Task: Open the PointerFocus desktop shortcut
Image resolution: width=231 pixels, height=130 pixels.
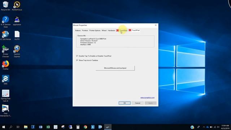Action: [x=17, y=6]
